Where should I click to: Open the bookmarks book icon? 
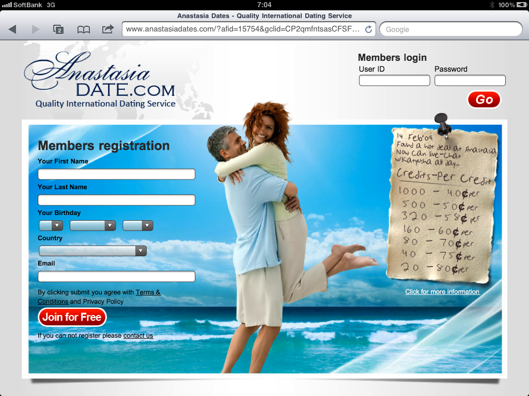[x=83, y=29]
